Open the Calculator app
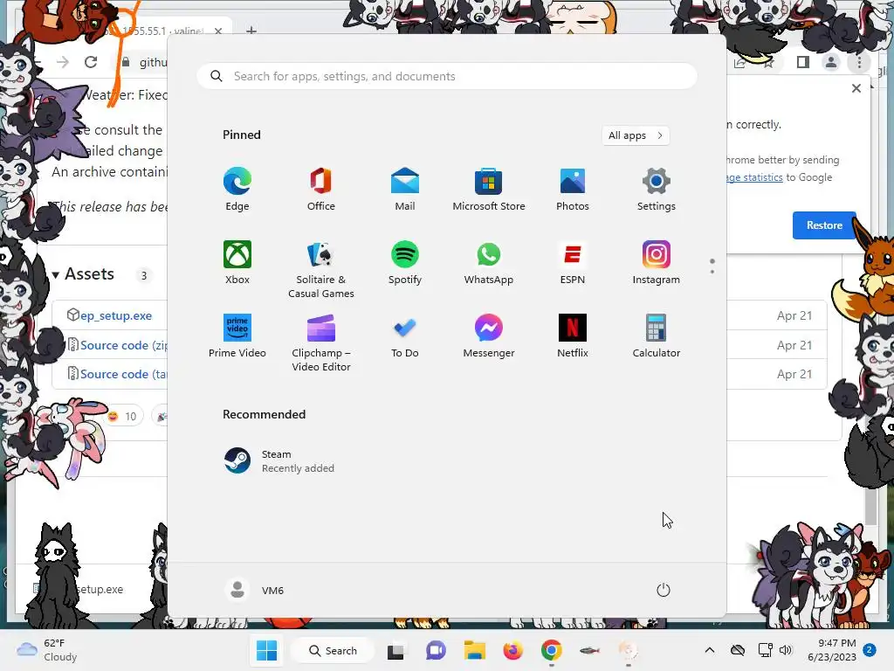 pyautogui.click(x=657, y=336)
